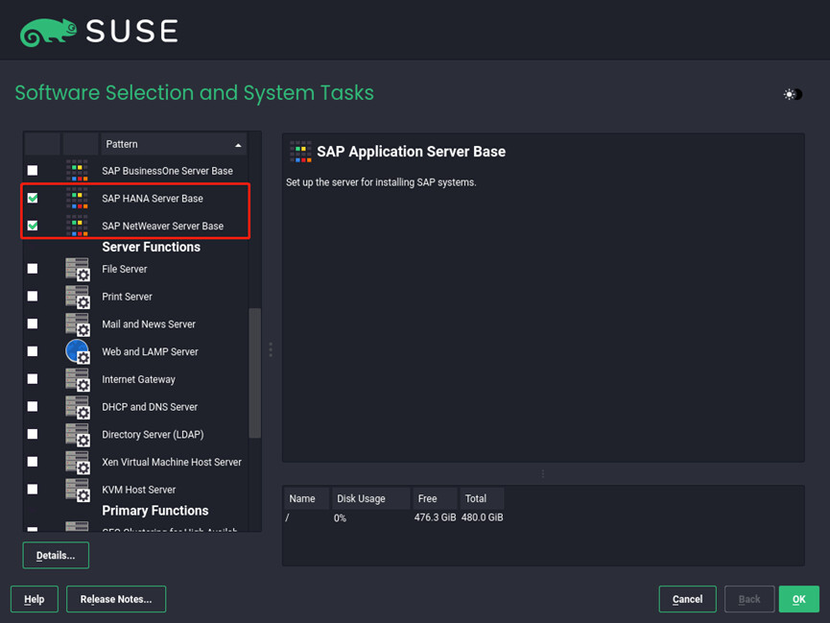
Task: Select the DHCP and DNS Server text
Action: coord(150,407)
